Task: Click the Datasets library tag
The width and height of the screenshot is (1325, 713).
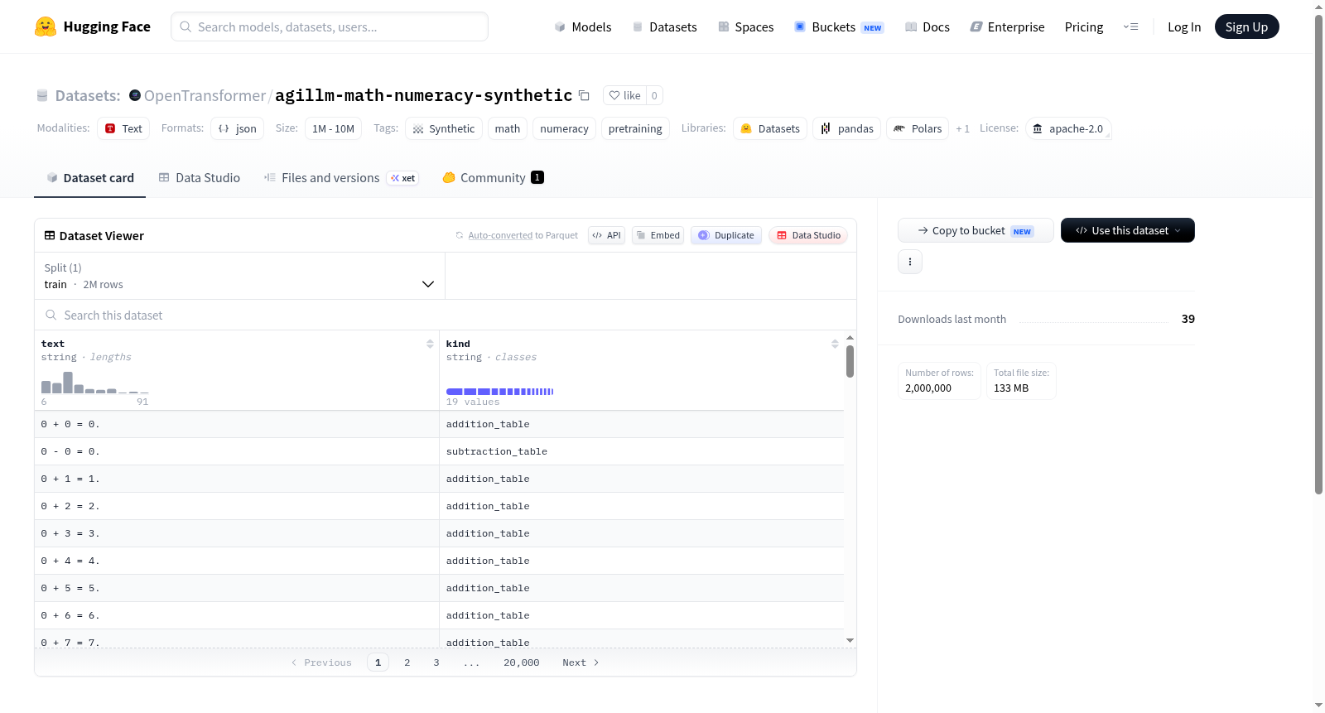Action: click(770, 128)
